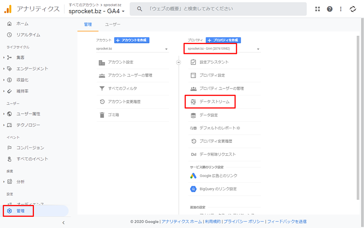Click the データ ストリーム stream icon

pos(193,102)
